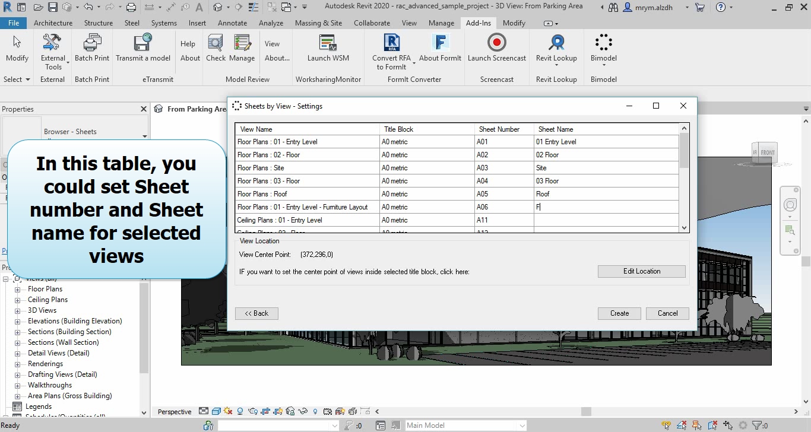This screenshot has height=432, width=811.
Task: Expand the Floor Plans tree node
Action: pyautogui.click(x=17, y=289)
